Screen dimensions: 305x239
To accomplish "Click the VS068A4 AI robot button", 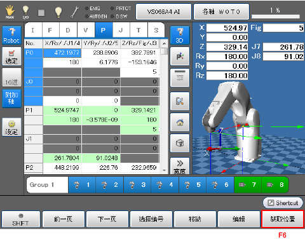I will click(163, 11).
